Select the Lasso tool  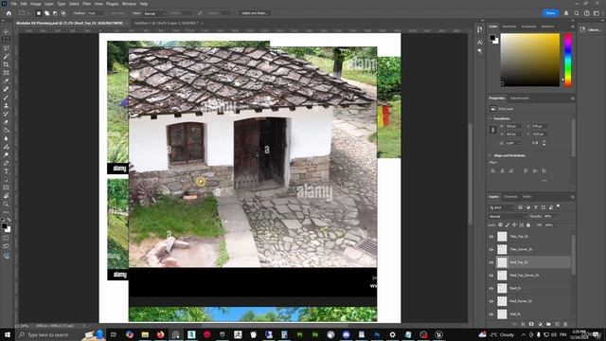pyautogui.click(x=6, y=48)
